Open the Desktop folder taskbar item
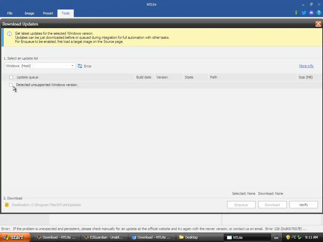 tap(199, 237)
